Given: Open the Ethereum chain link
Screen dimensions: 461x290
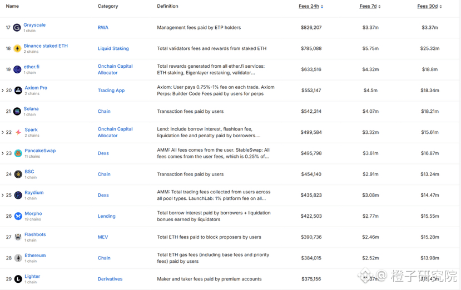Looking at the screenshot, I should (x=35, y=256).
